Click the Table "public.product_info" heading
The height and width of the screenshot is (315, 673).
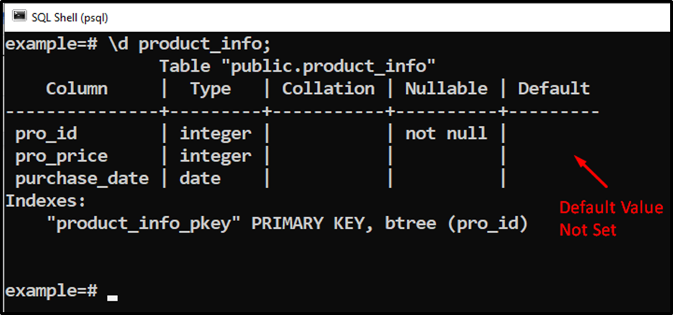298,66
